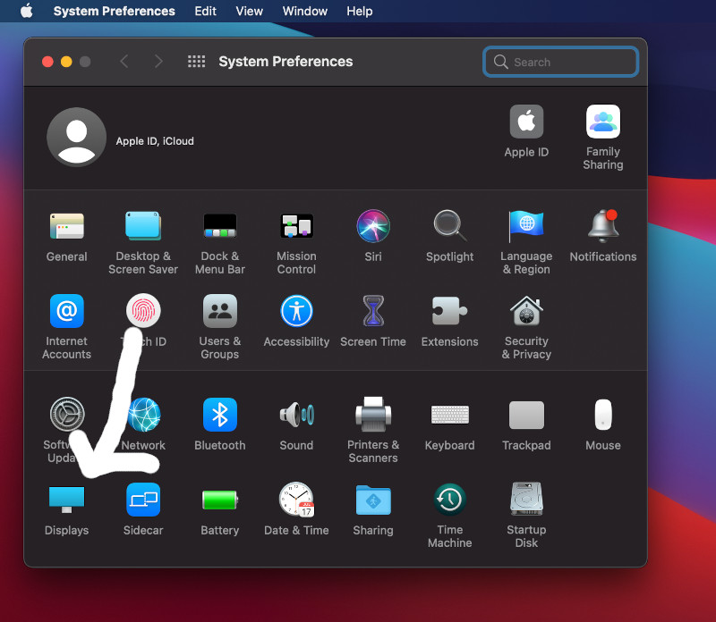Open the Edit menu

pos(206,11)
